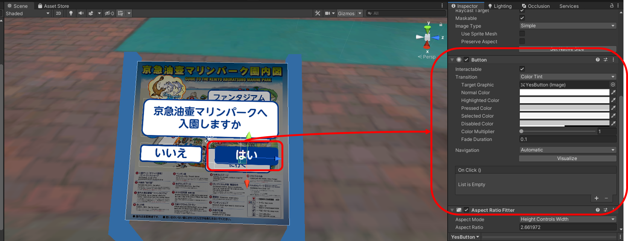Image resolution: width=628 pixels, height=241 pixels.
Task: Open scene camera settings icon
Action: tap(328, 13)
